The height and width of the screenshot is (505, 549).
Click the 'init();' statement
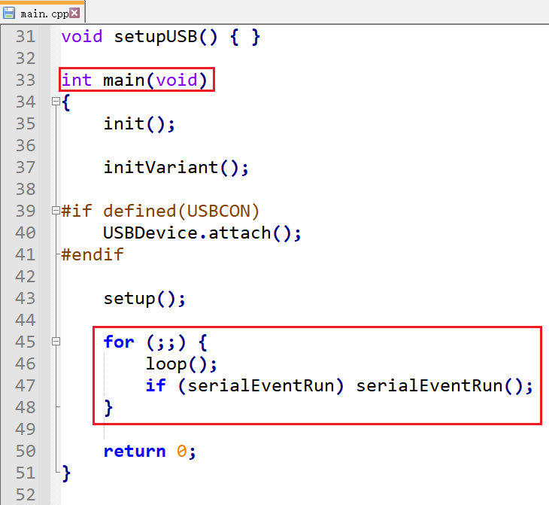tap(139, 123)
